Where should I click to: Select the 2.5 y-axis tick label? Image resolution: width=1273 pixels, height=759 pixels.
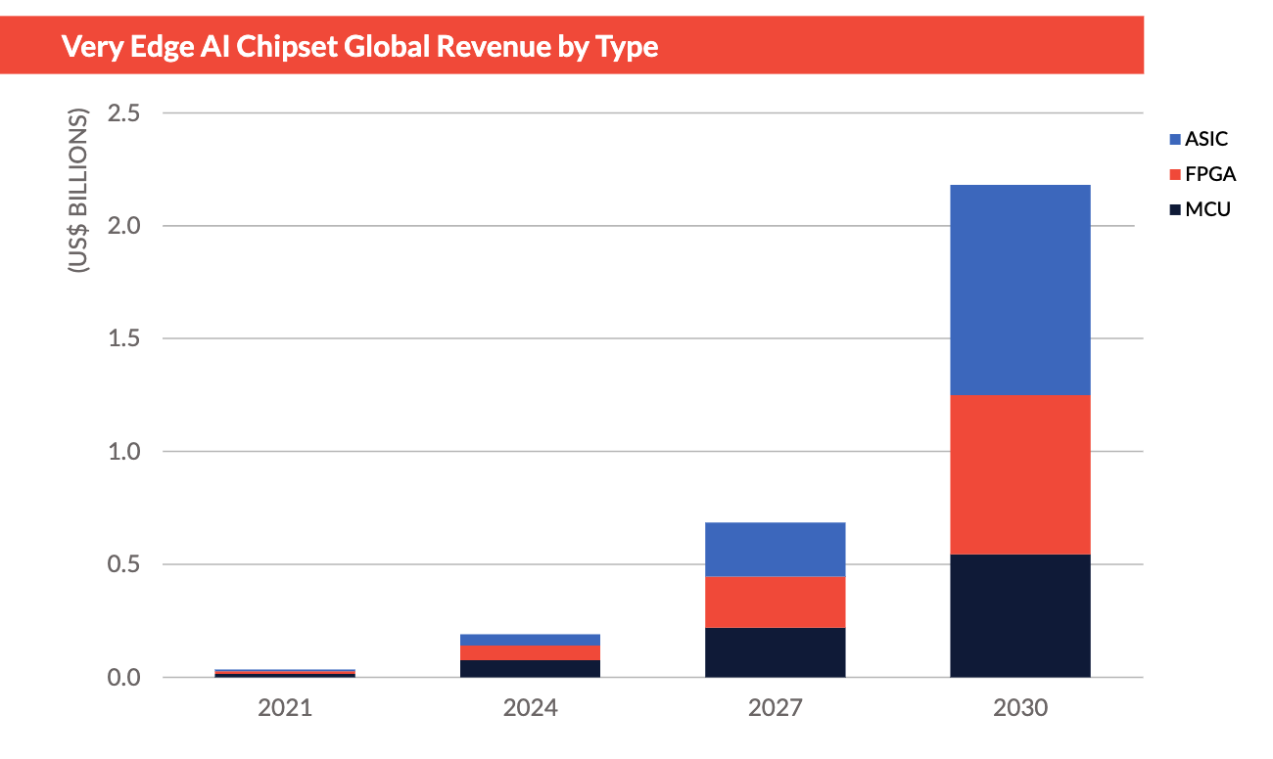(x=123, y=113)
